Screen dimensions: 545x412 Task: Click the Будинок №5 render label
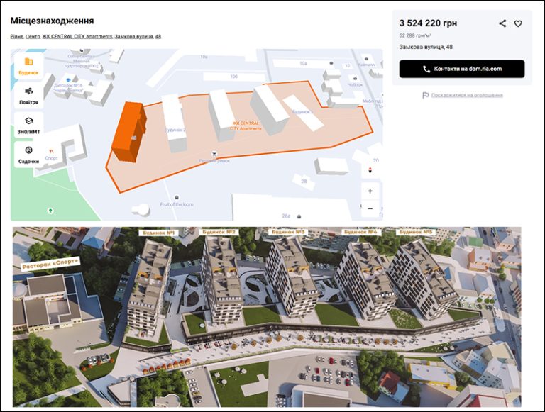pos(416,232)
